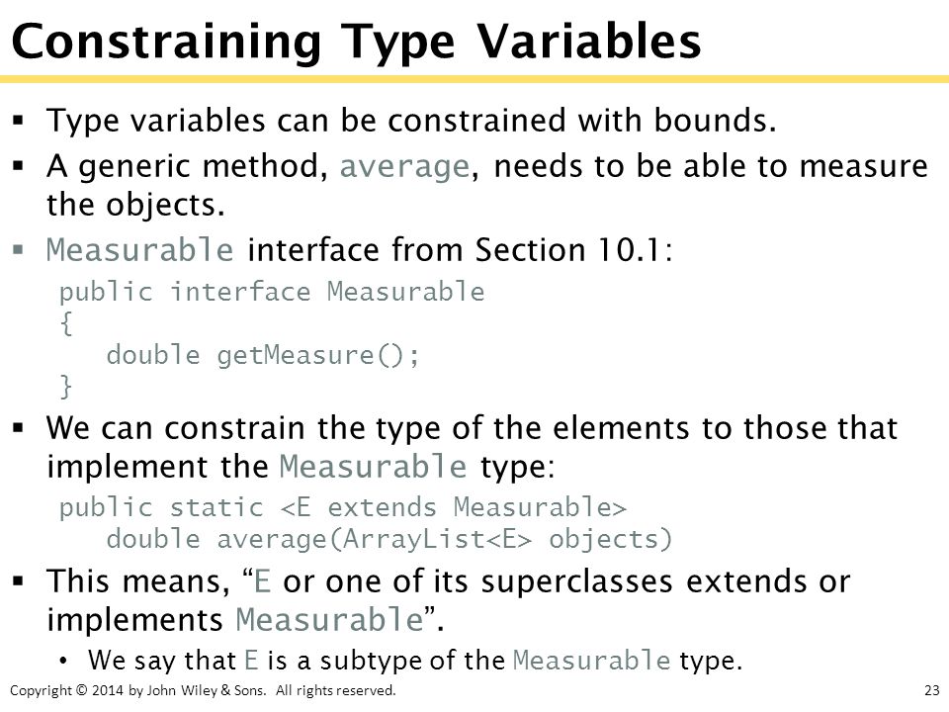Click the double average(ArrayList<E> objects) line
Image resolution: width=949 pixels, height=712 pixels.
pos(389,539)
